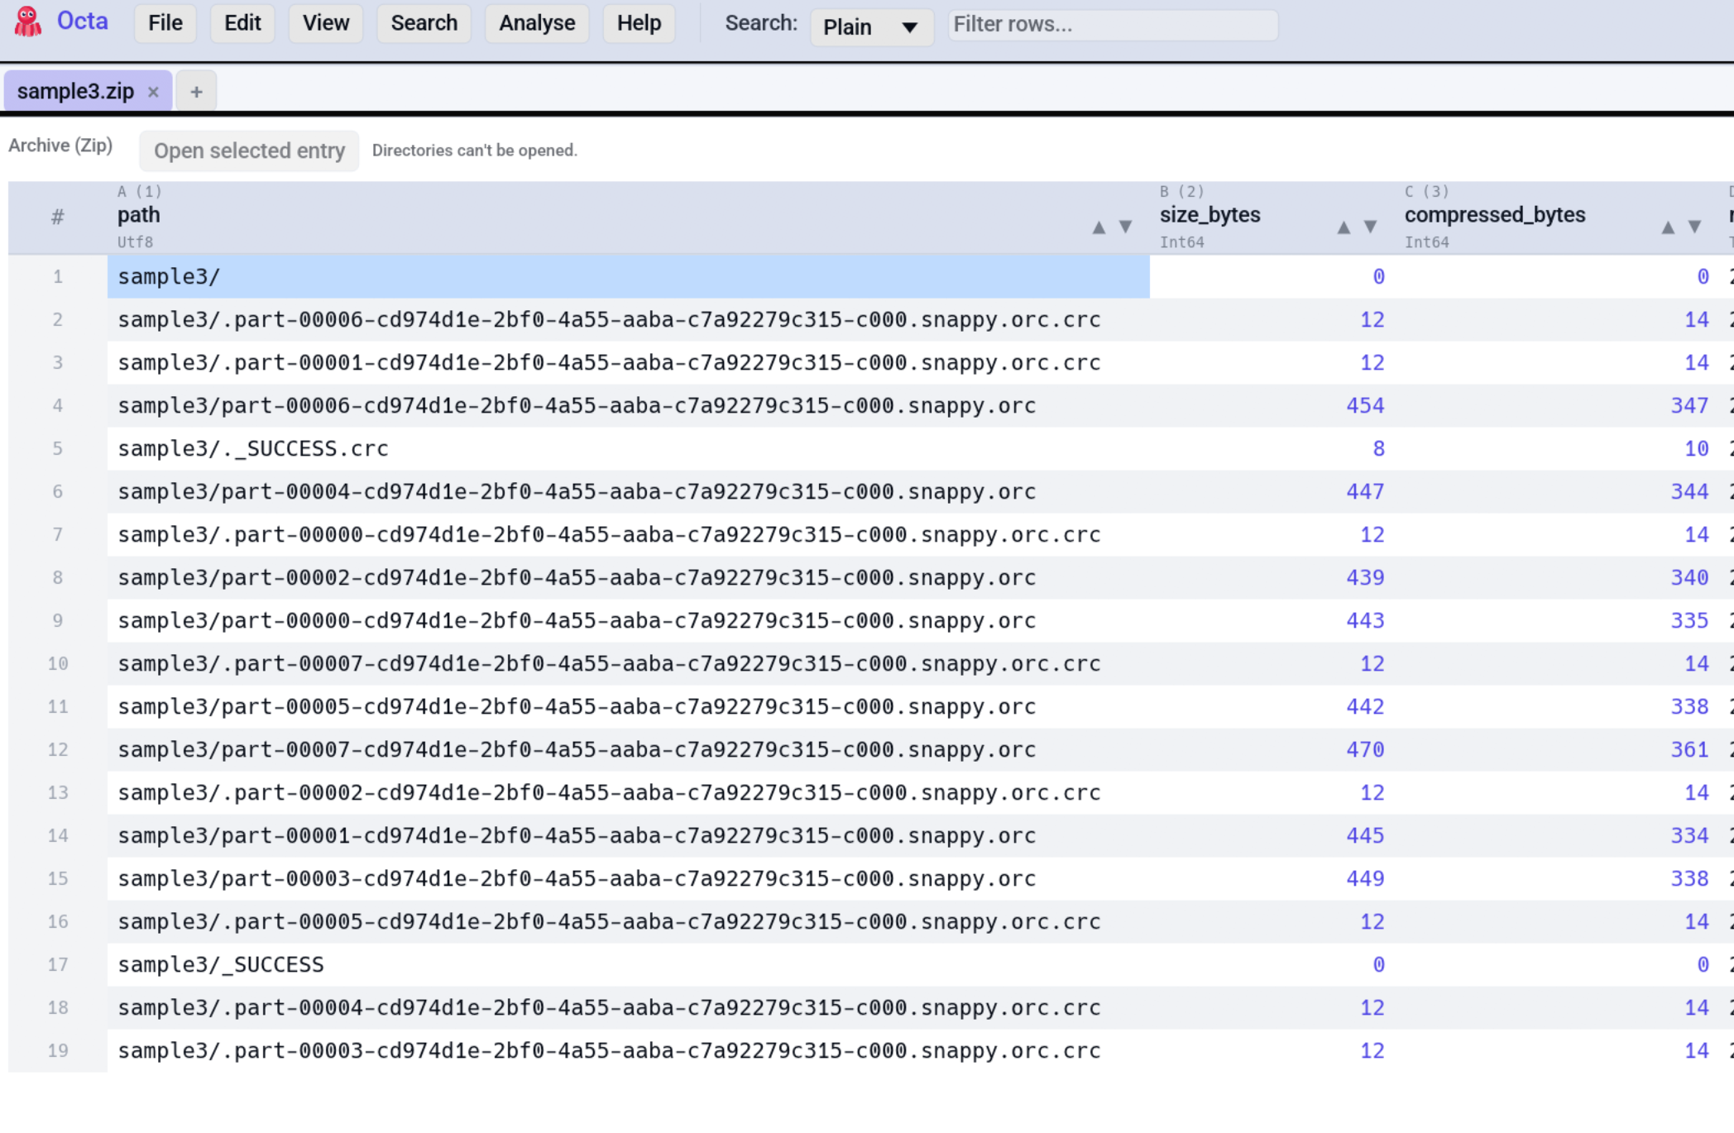This screenshot has width=1734, height=1133.
Task: Open the Edit menu
Action: (x=242, y=23)
